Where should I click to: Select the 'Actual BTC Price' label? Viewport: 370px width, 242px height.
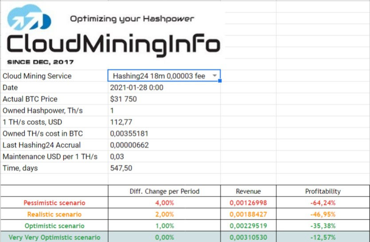click(30, 99)
